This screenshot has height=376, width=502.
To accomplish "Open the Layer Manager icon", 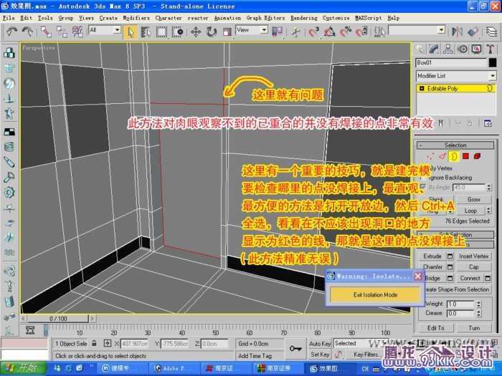I will click(x=491, y=32).
